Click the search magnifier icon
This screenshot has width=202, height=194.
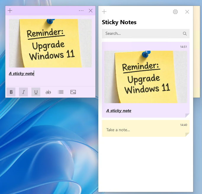click(185, 34)
